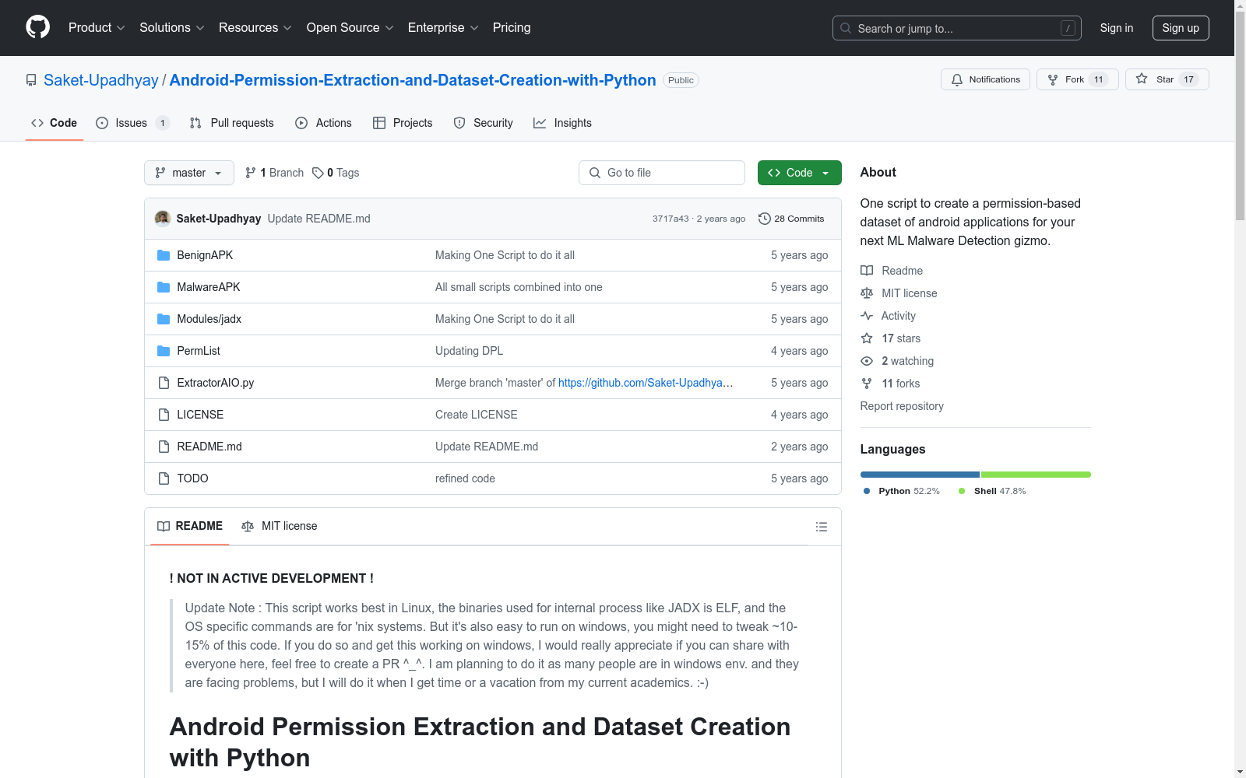This screenshot has height=778, width=1246.
Task: Click the MalwareAPK folder icon
Action: pyautogui.click(x=164, y=287)
